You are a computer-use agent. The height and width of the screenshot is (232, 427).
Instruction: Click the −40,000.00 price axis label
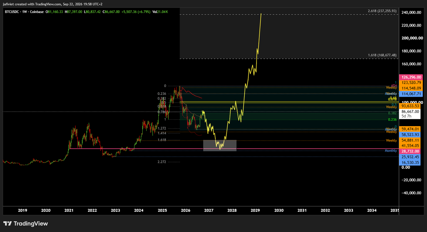point(412,193)
